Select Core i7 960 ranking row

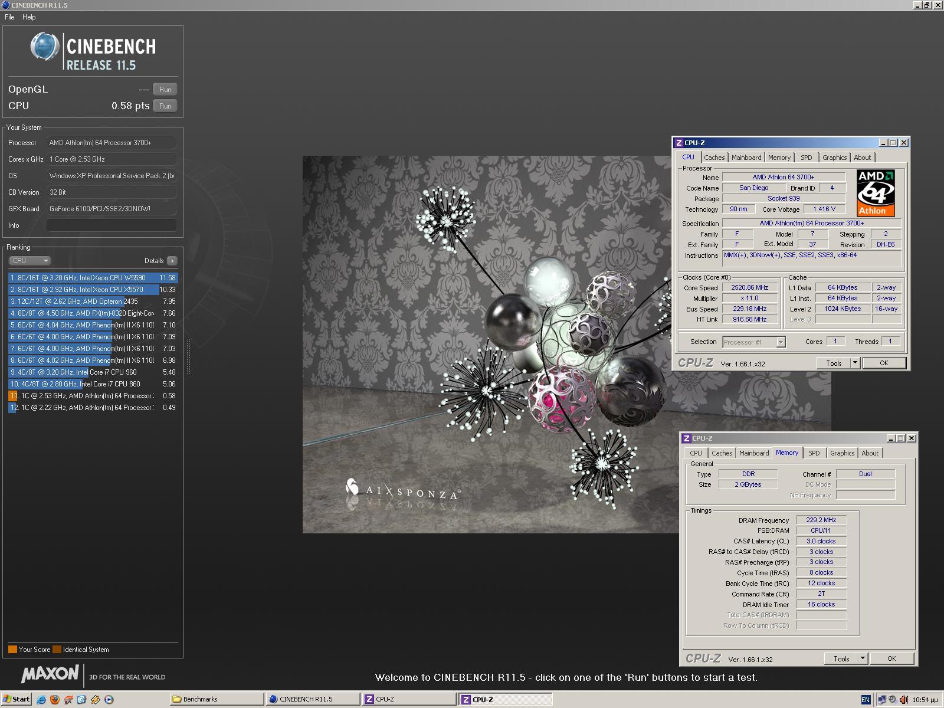(x=93, y=372)
